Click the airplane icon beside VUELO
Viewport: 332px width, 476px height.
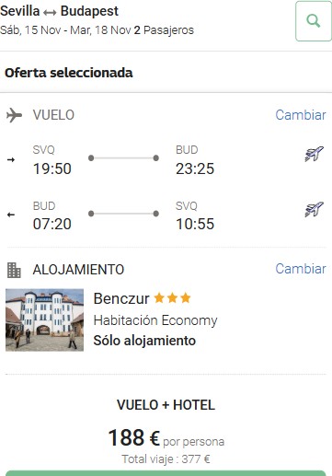click(x=14, y=115)
